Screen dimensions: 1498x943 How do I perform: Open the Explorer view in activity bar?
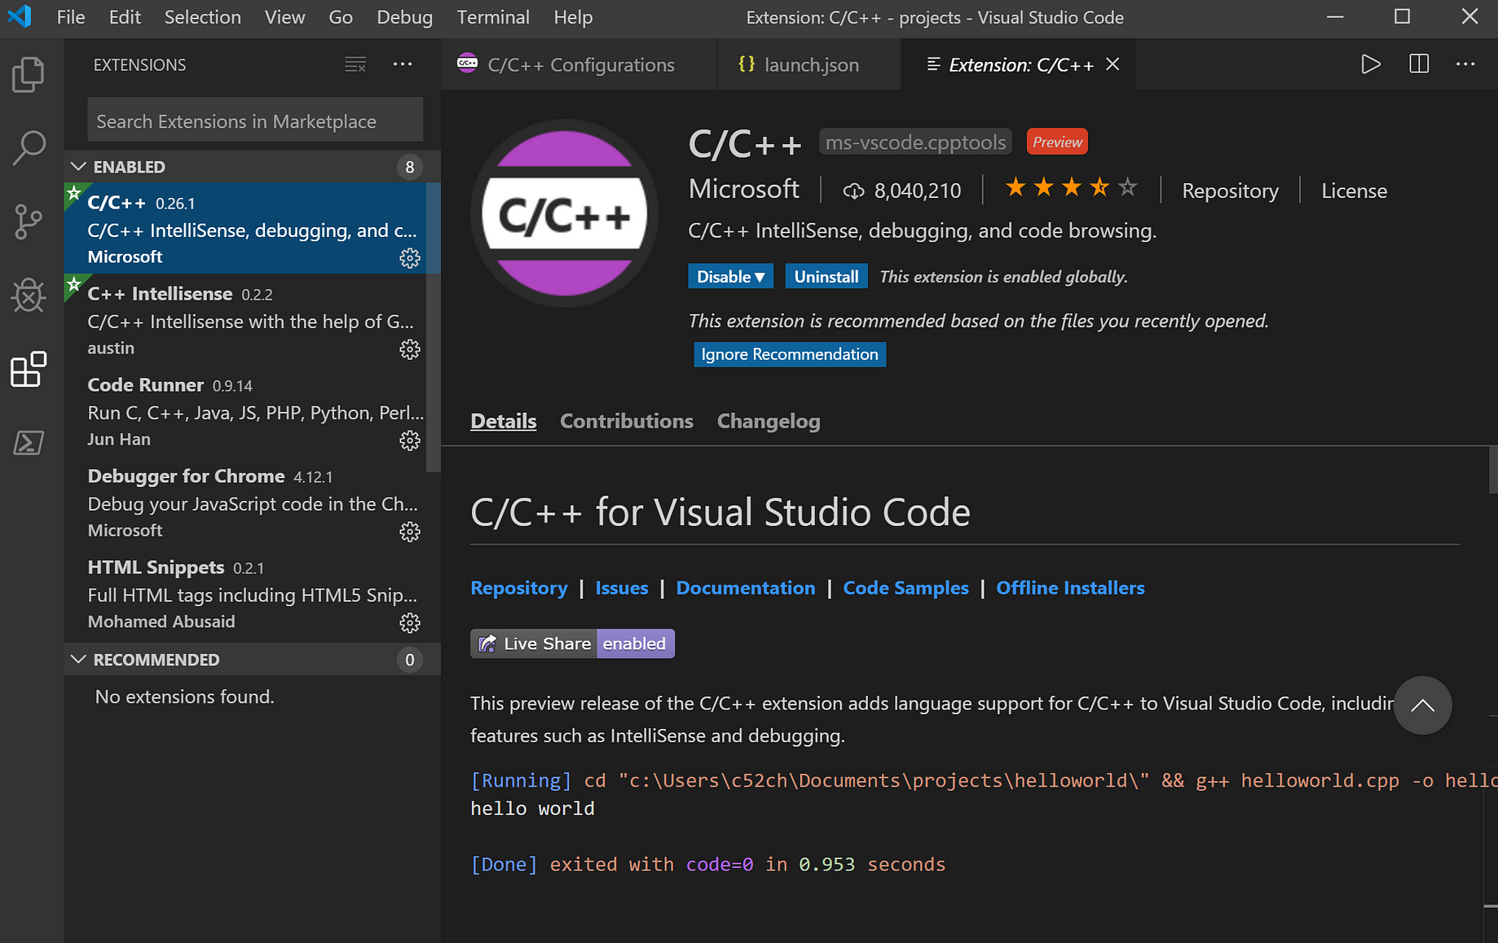tap(29, 74)
